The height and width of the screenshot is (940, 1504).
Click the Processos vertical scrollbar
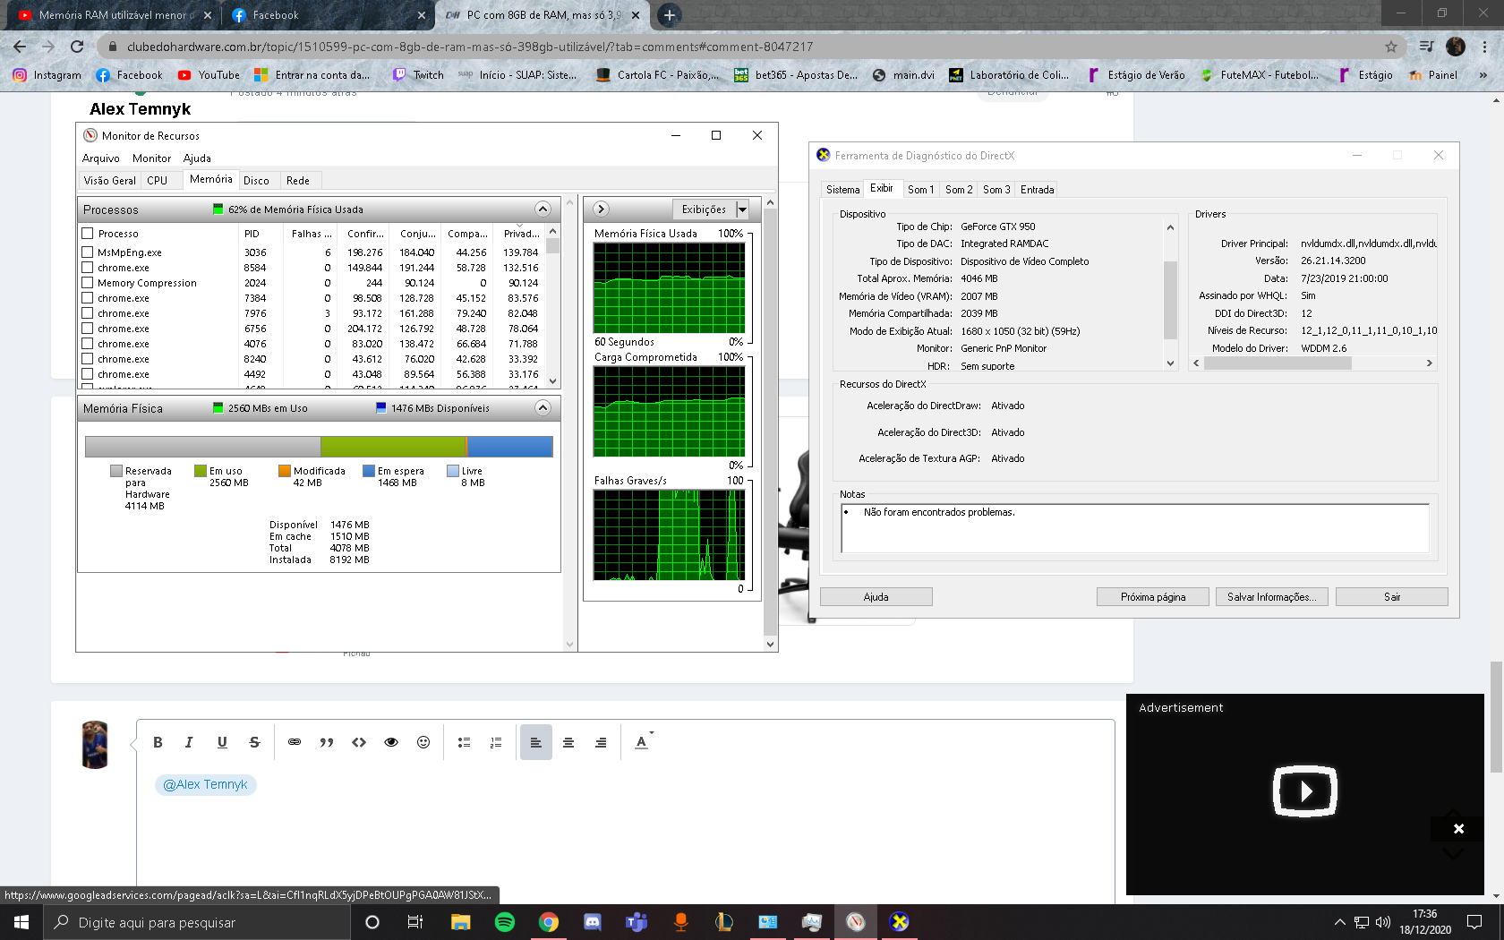click(552, 304)
